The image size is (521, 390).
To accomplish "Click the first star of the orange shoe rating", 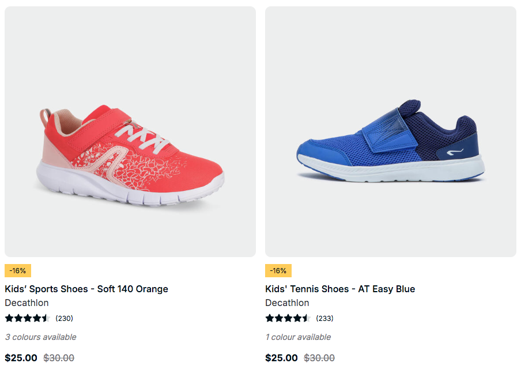I will pos(9,318).
